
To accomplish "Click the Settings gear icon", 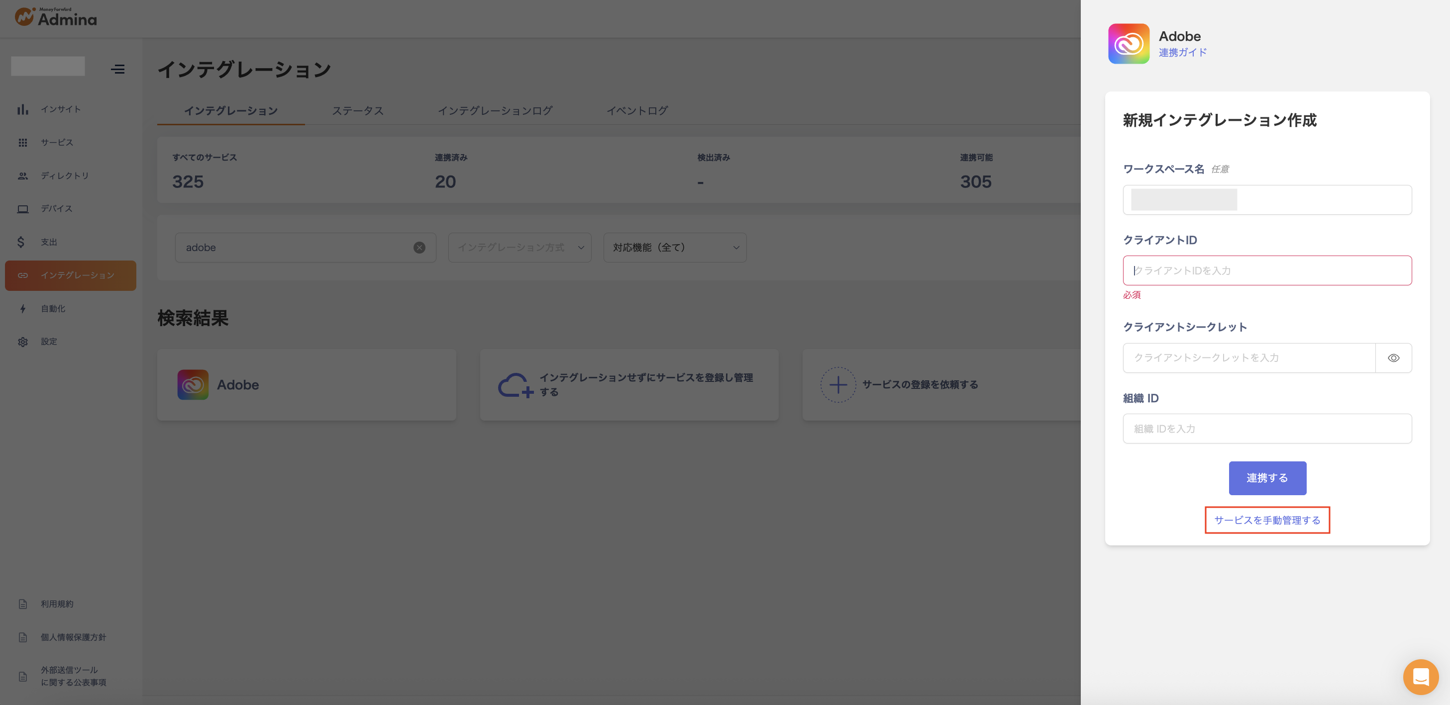I will pyautogui.click(x=22, y=342).
